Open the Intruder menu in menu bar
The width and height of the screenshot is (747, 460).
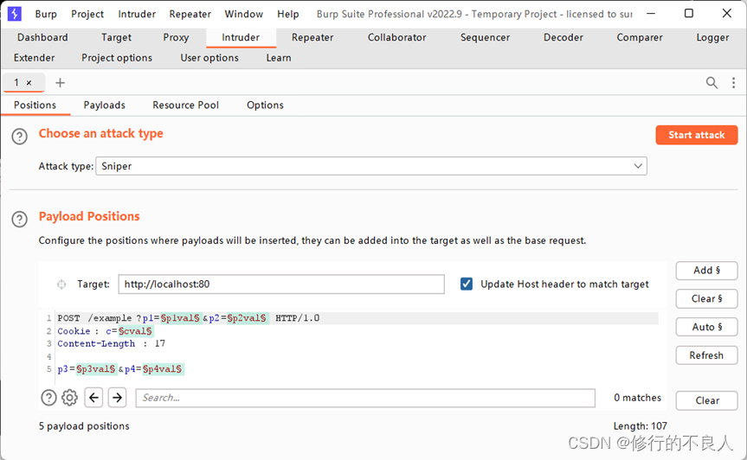(x=137, y=14)
